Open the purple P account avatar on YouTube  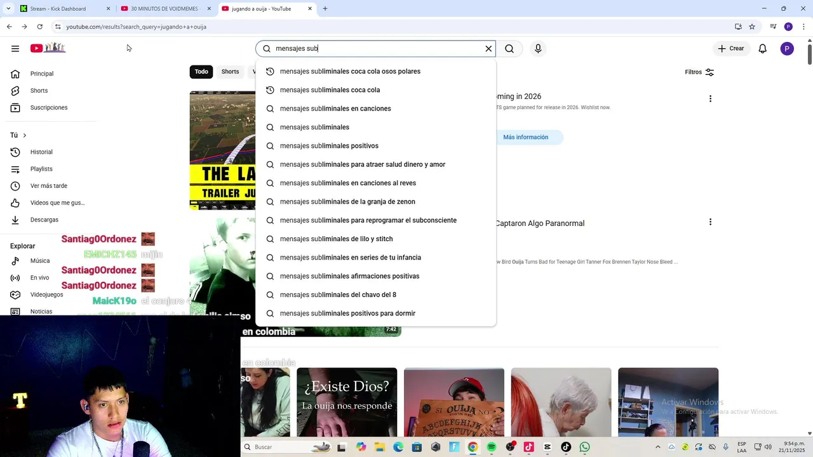787,49
